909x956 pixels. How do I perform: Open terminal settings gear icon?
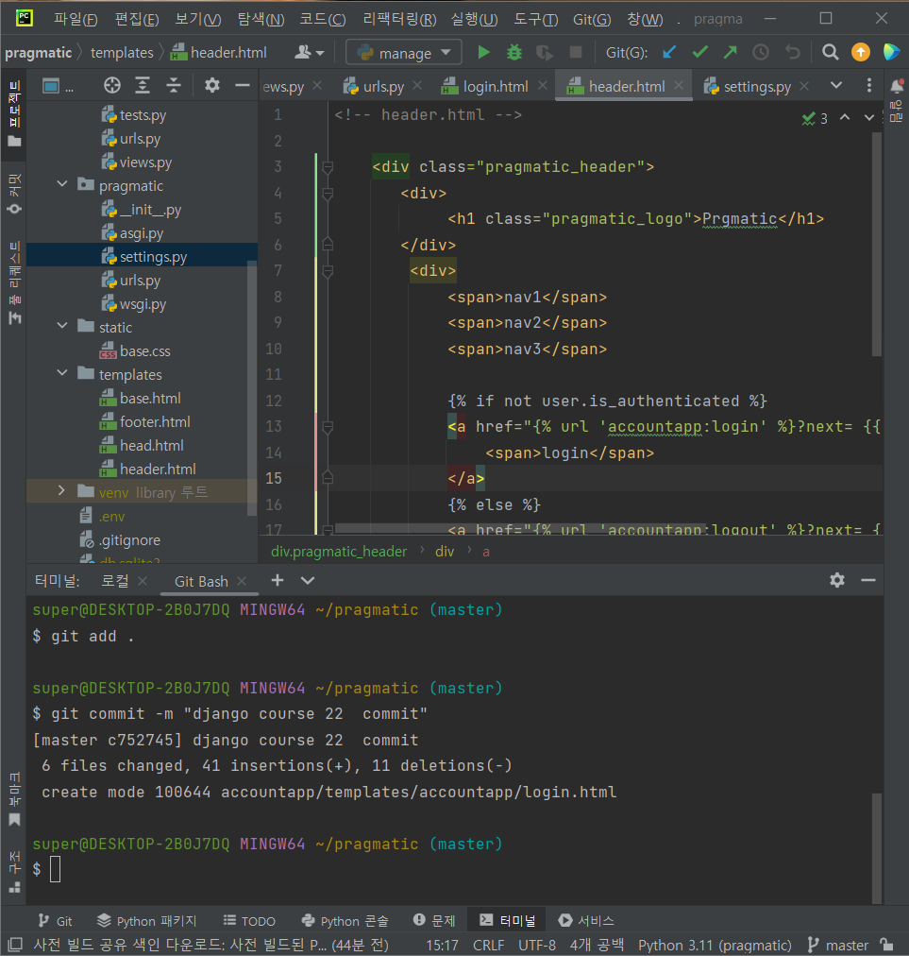(837, 580)
